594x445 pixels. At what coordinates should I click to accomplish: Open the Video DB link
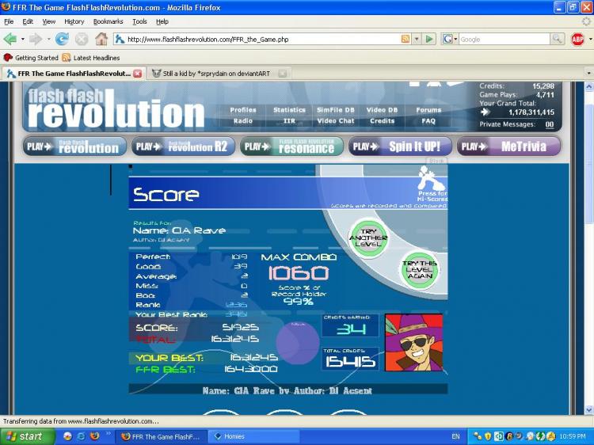pyautogui.click(x=382, y=110)
